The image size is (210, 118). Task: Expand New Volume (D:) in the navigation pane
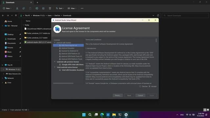tap(4, 74)
